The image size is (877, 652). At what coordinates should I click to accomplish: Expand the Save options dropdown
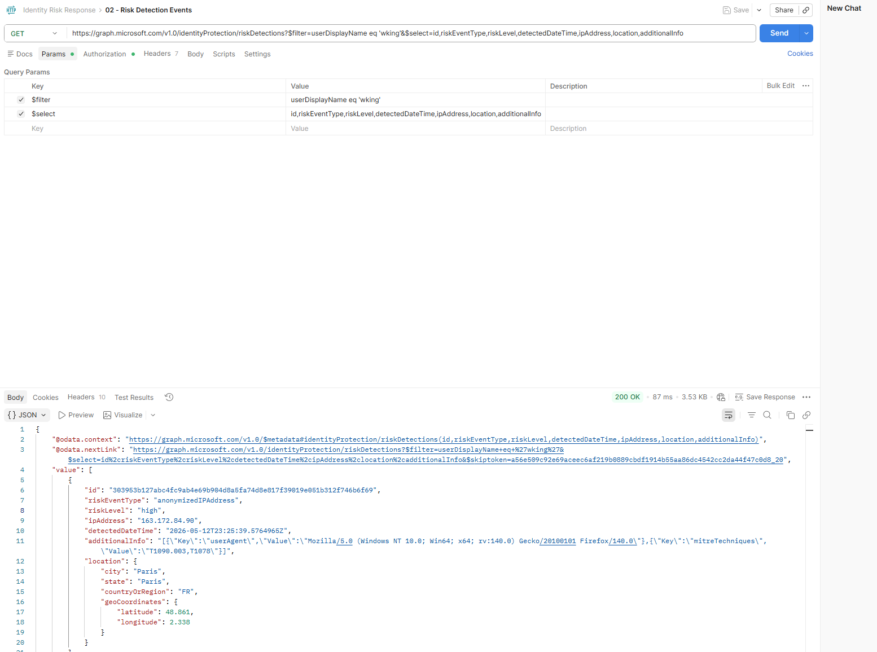point(759,10)
